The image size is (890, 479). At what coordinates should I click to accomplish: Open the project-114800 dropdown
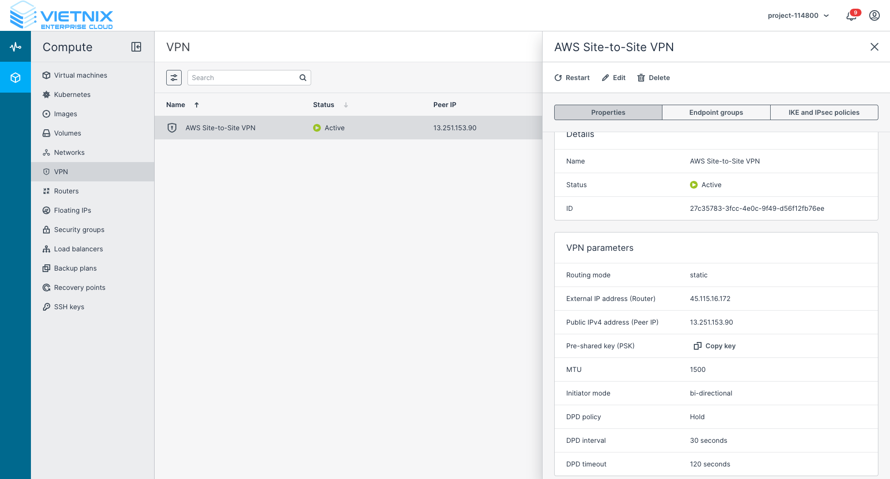point(798,15)
